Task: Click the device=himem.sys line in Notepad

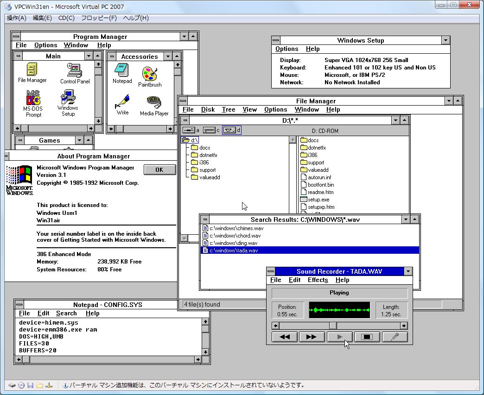Action: [x=49, y=323]
